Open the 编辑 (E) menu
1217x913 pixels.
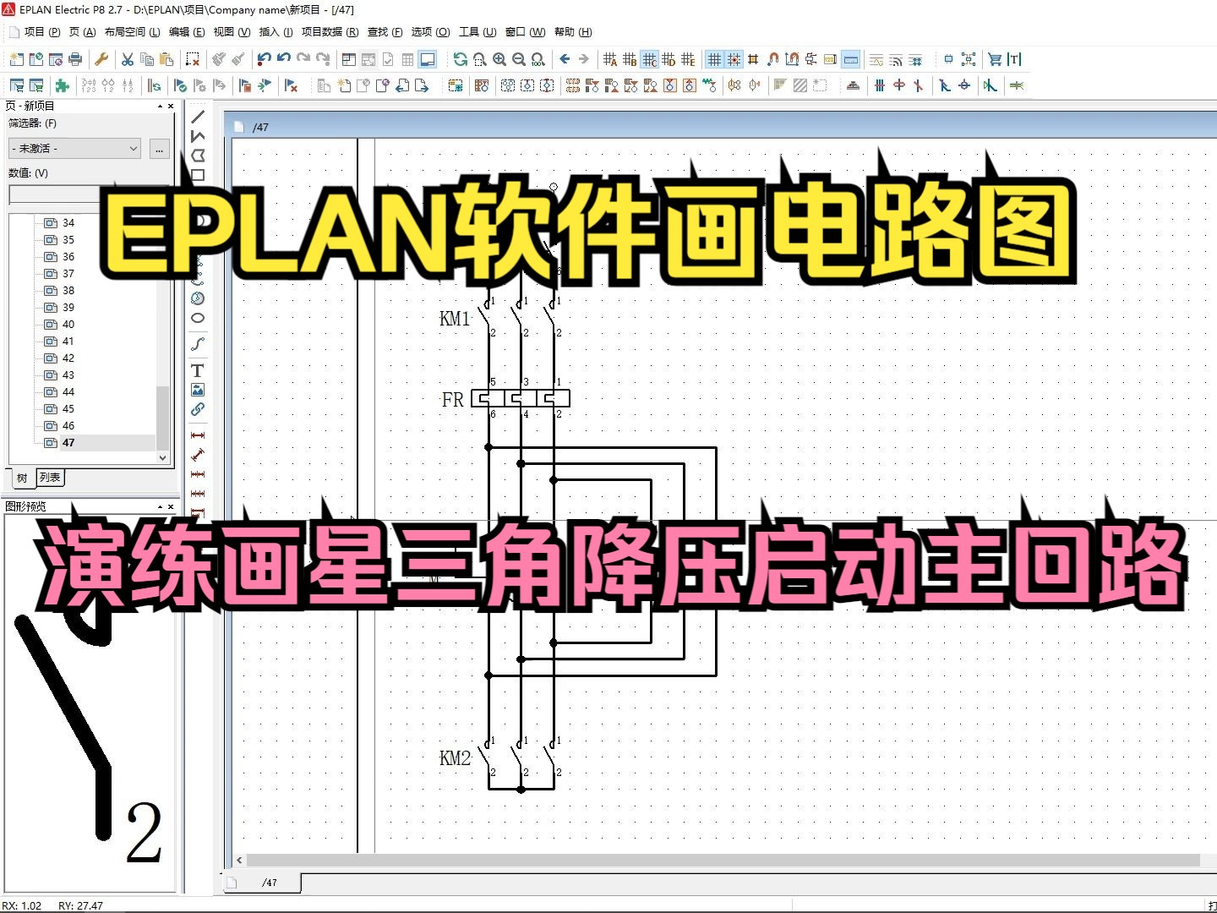pyautogui.click(x=187, y=32)
